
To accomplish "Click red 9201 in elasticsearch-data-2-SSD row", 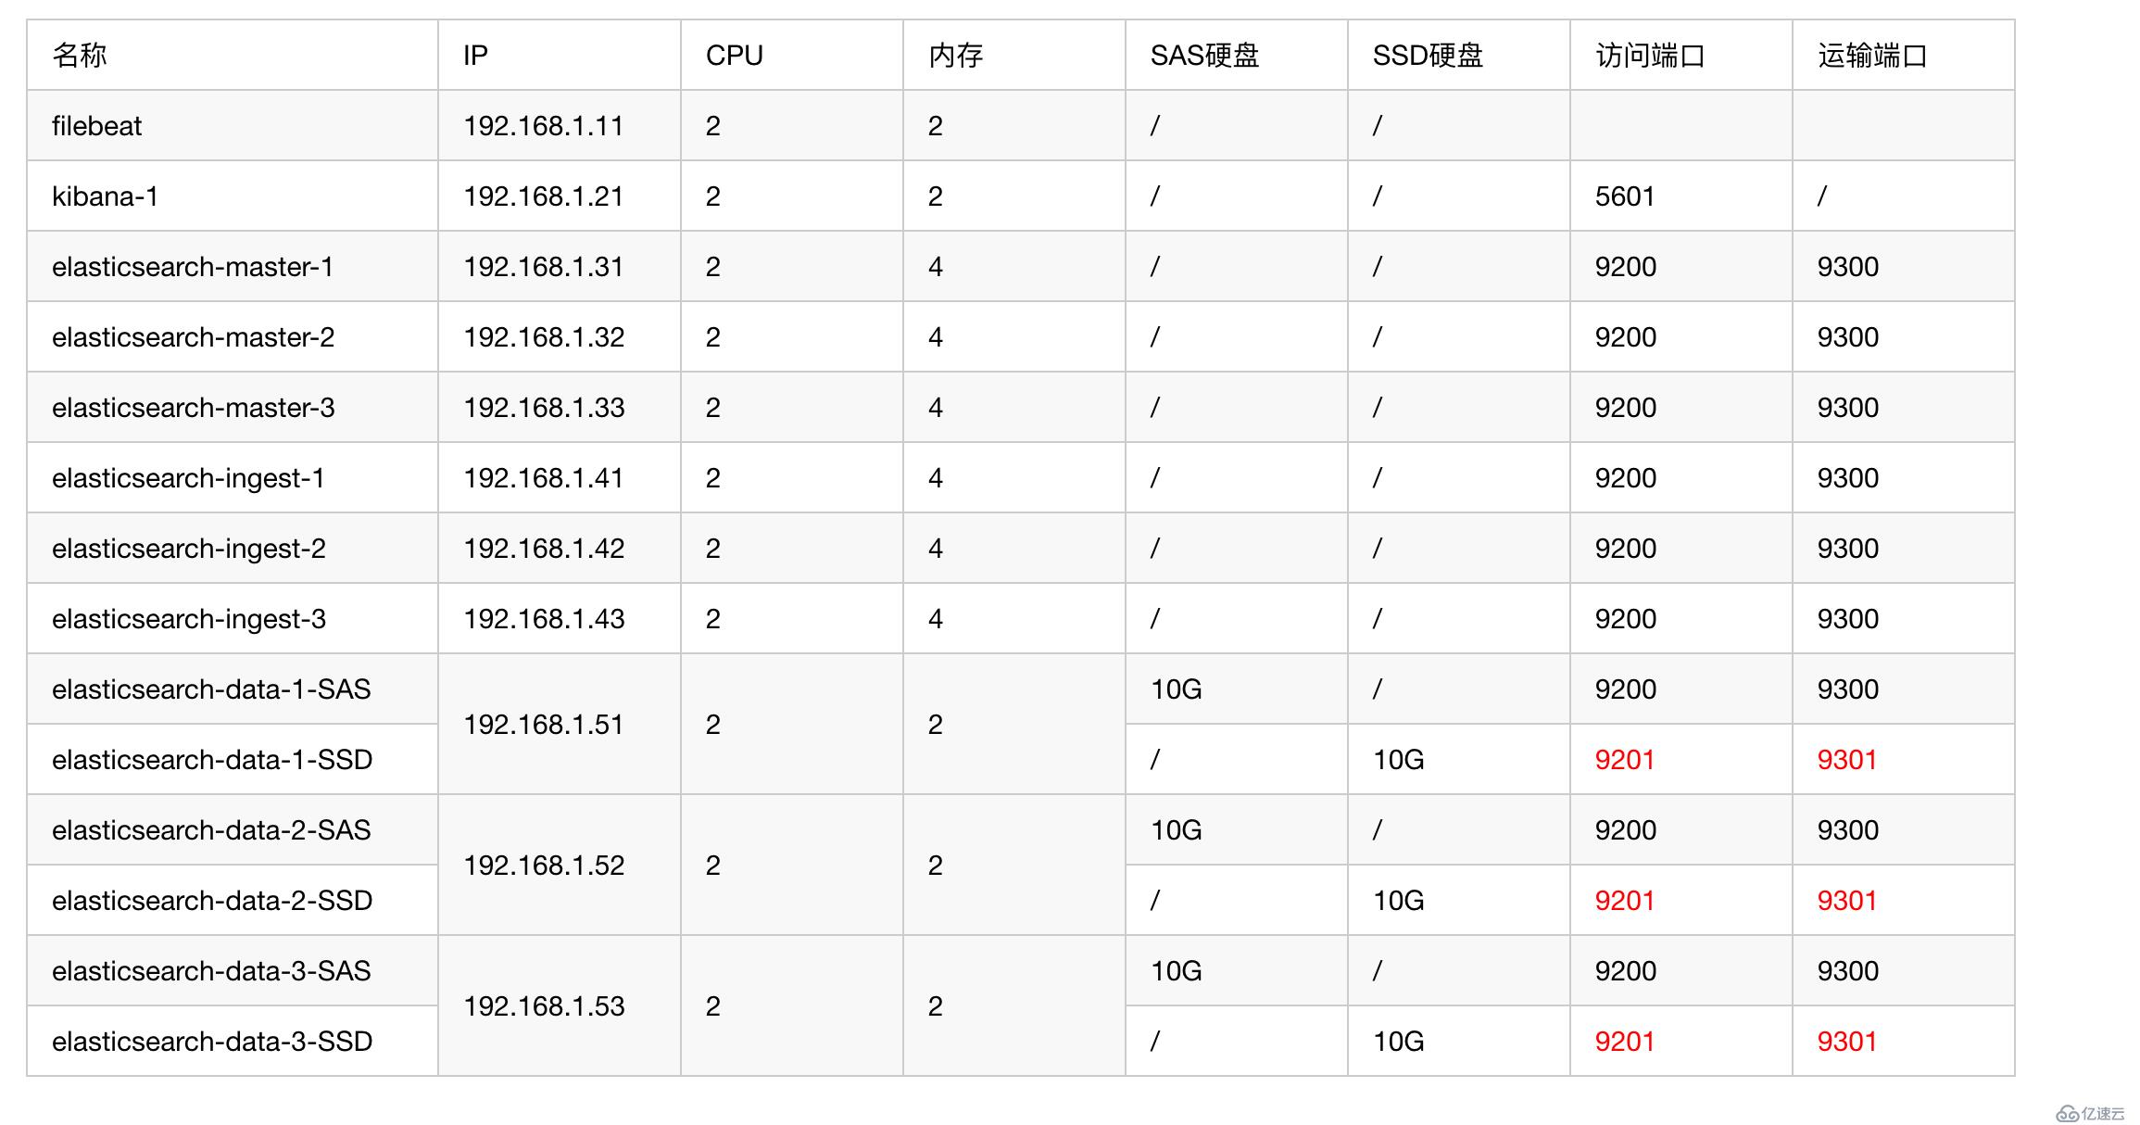I will coord(1625,901).
